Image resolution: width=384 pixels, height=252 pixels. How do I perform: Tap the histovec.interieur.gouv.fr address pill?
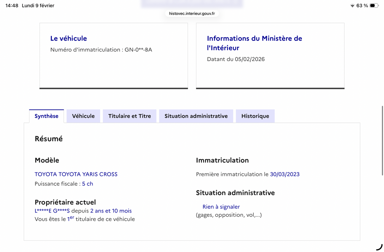pyautogui.click(x=192, y=13)
